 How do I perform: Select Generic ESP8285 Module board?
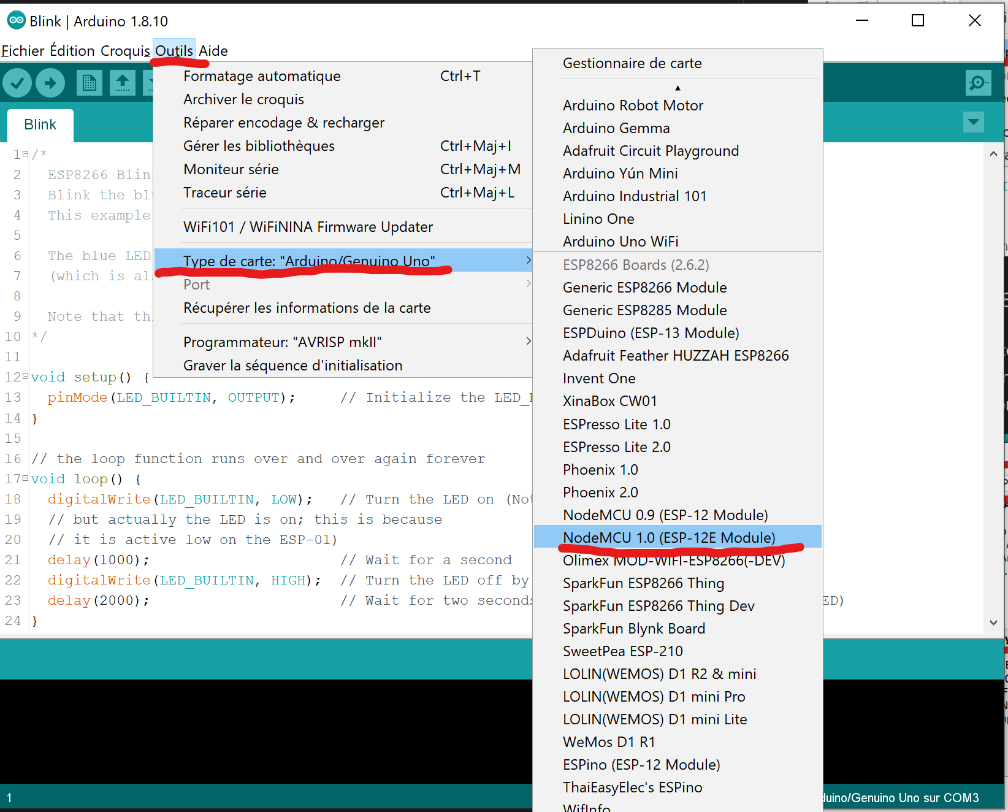(x=678, y=310)
